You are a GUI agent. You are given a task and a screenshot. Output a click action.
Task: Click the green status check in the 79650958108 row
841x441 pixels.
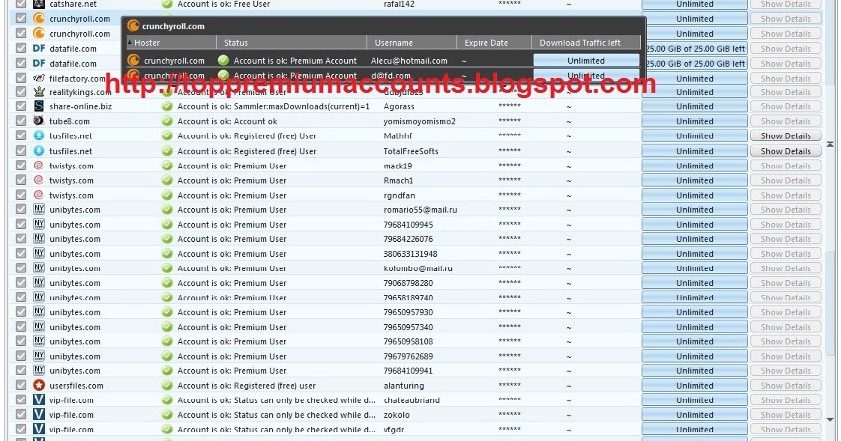[167, 341]
